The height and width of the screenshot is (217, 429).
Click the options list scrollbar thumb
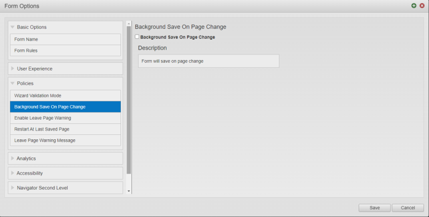[129, 100]
